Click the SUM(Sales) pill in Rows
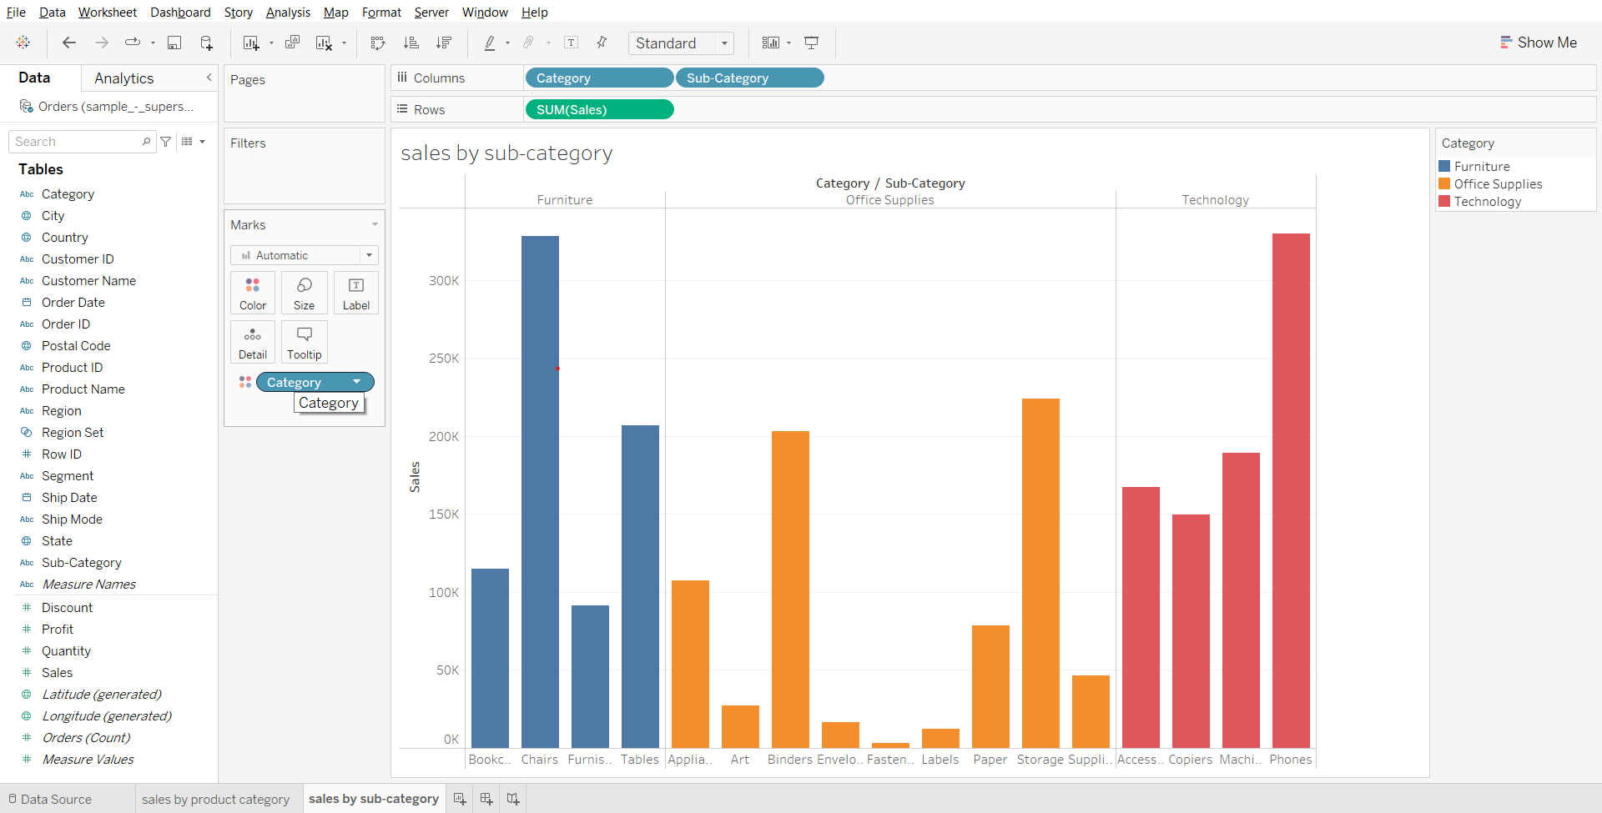The height and width of the screenshot is (813, 1602). click(598, 110)
